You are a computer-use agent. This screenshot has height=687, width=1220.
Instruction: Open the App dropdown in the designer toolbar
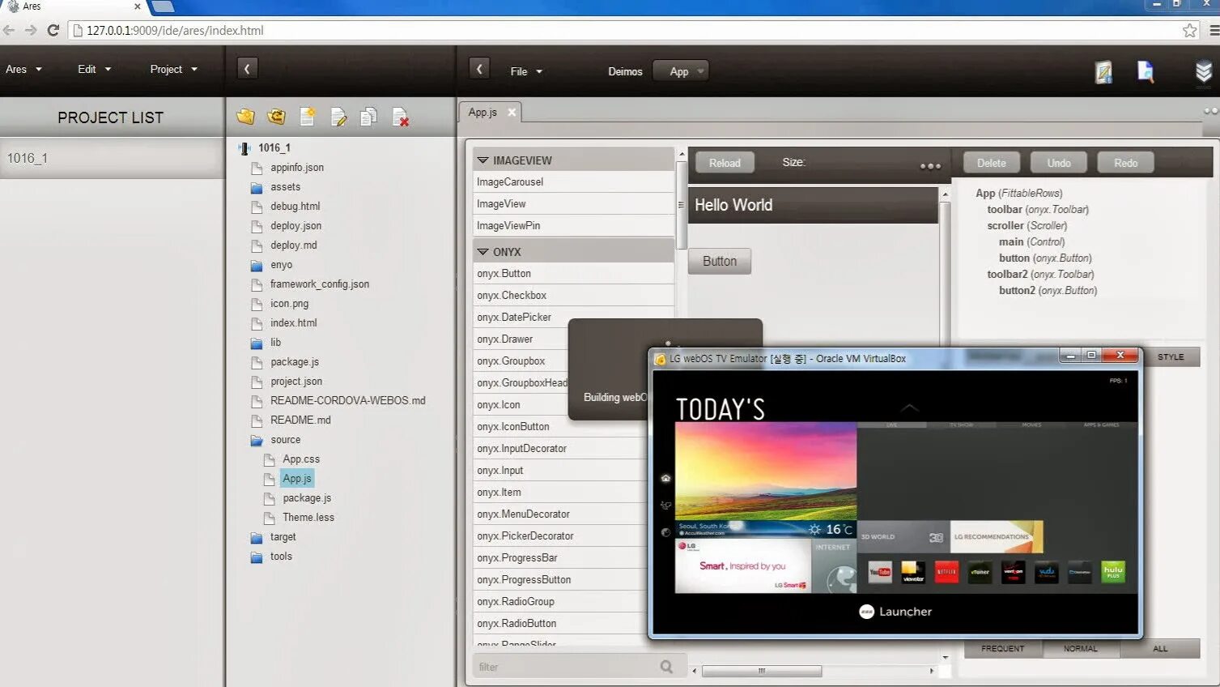tap(680, 70)
